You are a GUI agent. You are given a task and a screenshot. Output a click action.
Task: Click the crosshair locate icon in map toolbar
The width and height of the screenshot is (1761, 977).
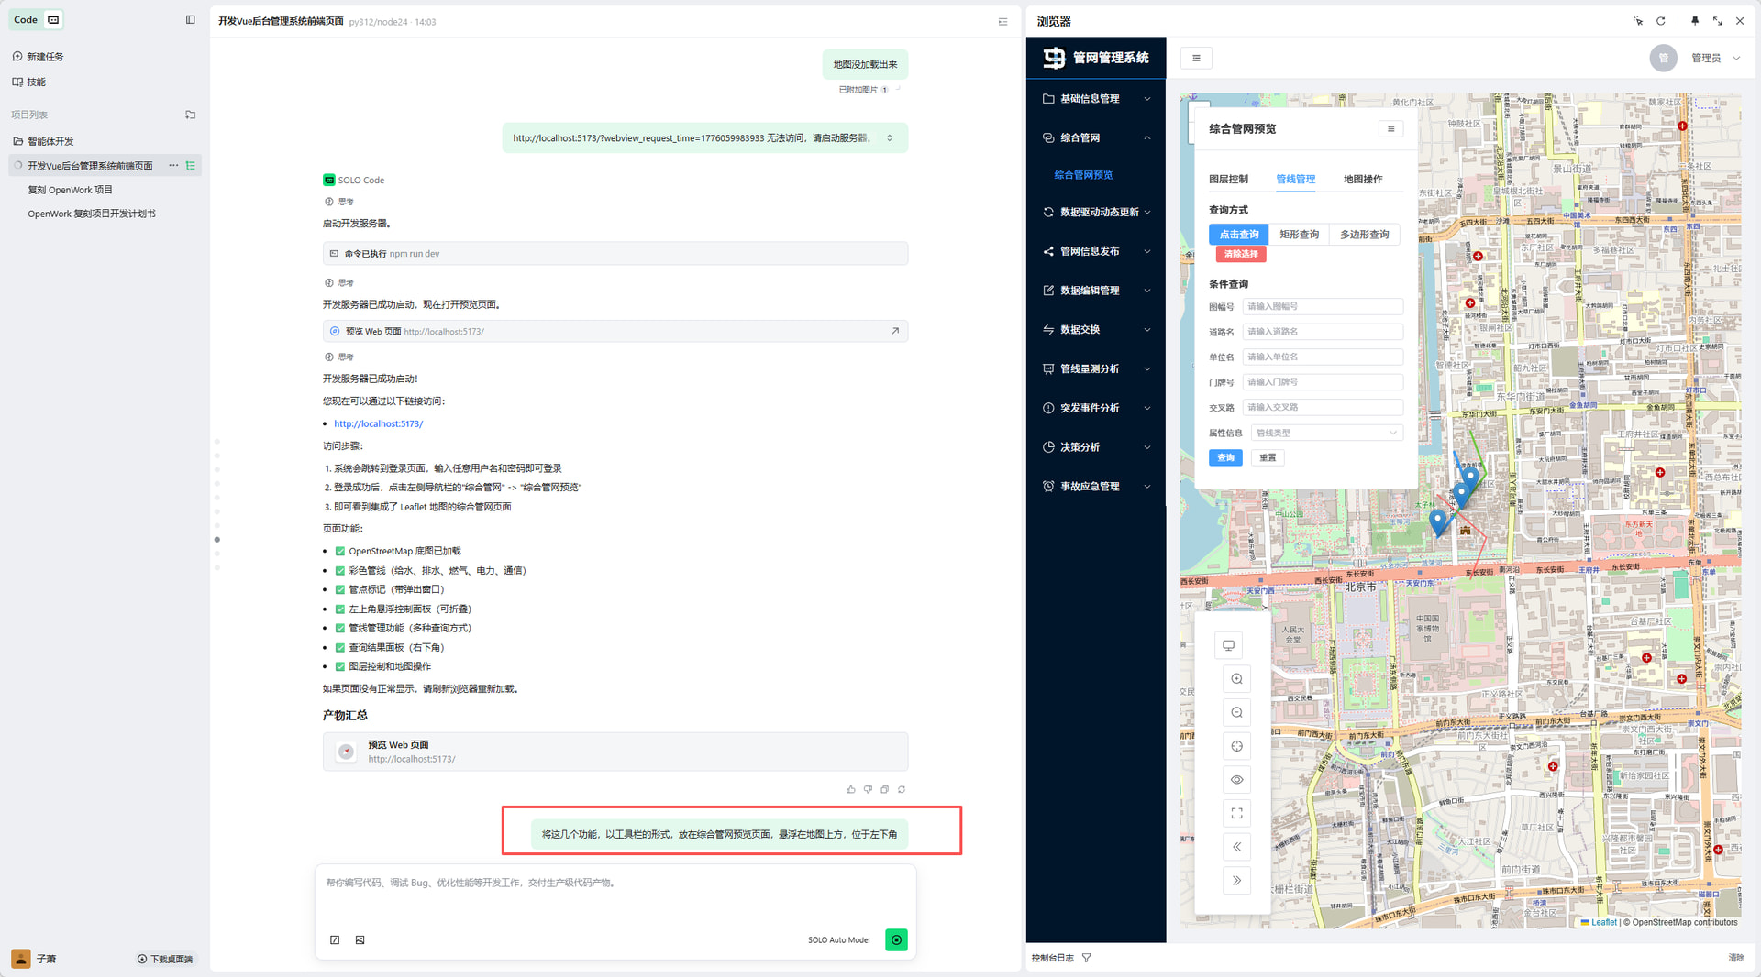[1236, 746]
